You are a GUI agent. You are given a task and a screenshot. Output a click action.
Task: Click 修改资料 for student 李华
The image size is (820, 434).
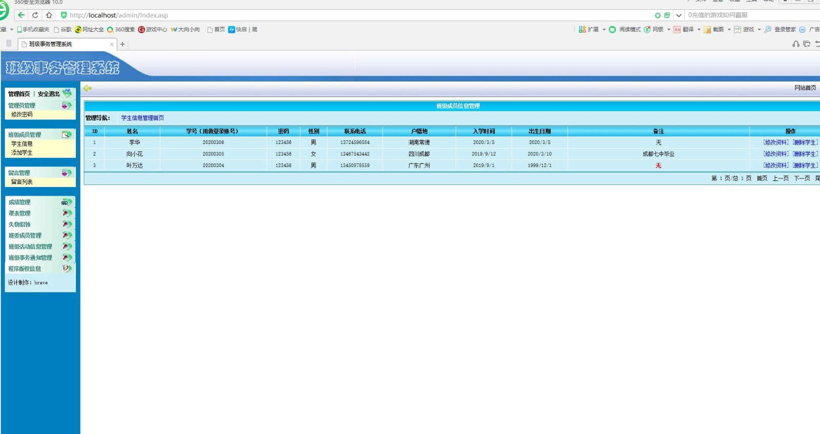(x=776, y=142)
